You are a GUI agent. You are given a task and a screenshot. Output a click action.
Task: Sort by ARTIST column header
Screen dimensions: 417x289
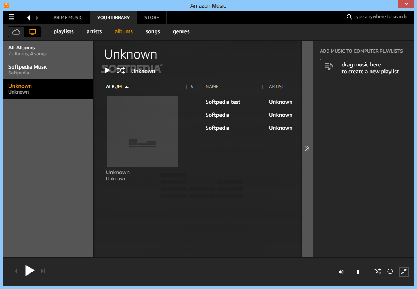coord(276,86)
